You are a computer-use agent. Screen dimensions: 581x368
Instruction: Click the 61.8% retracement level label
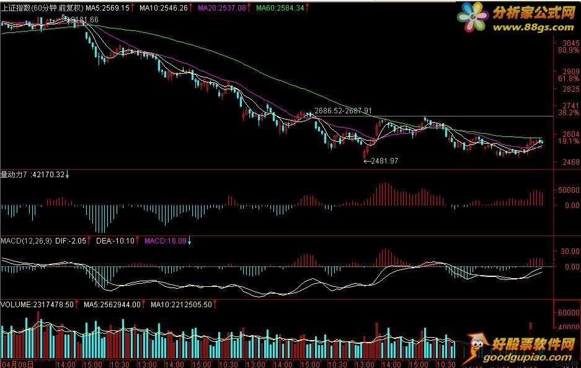(x=569, y=79)
